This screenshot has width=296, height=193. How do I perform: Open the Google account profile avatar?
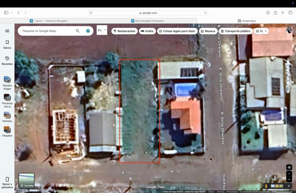pos(289,30)
